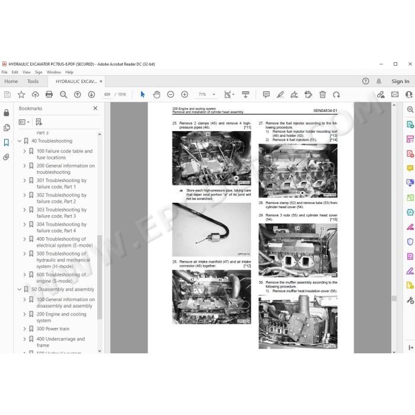Open the Window menu

(54, 72)
